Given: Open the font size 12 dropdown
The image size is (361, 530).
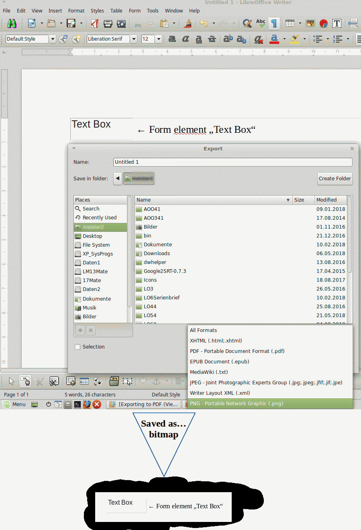Looking at the screenshot, I should point(159,39).
